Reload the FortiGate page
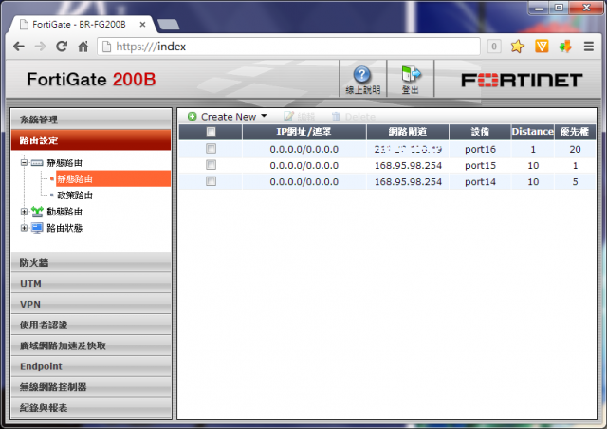This screenshot has height=429, width=607. click(62, 47)
